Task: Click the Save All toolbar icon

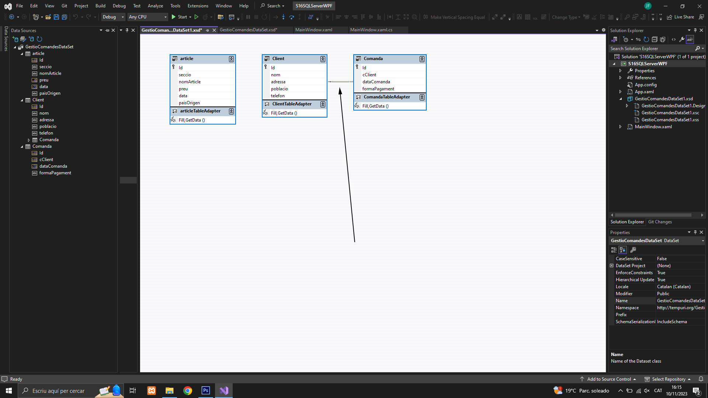Action: coord(64,17)
